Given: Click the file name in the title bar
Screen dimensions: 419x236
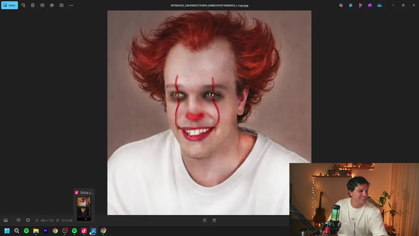Looking at the screenshot, I should (x=209, y=5).
